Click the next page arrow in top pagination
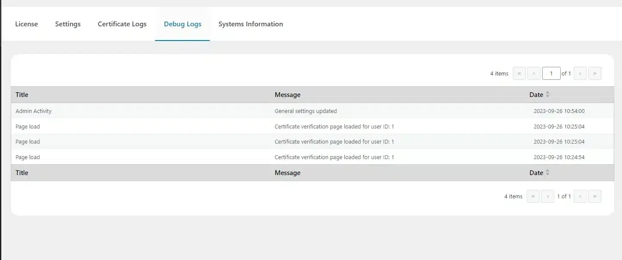 (580, 73)
